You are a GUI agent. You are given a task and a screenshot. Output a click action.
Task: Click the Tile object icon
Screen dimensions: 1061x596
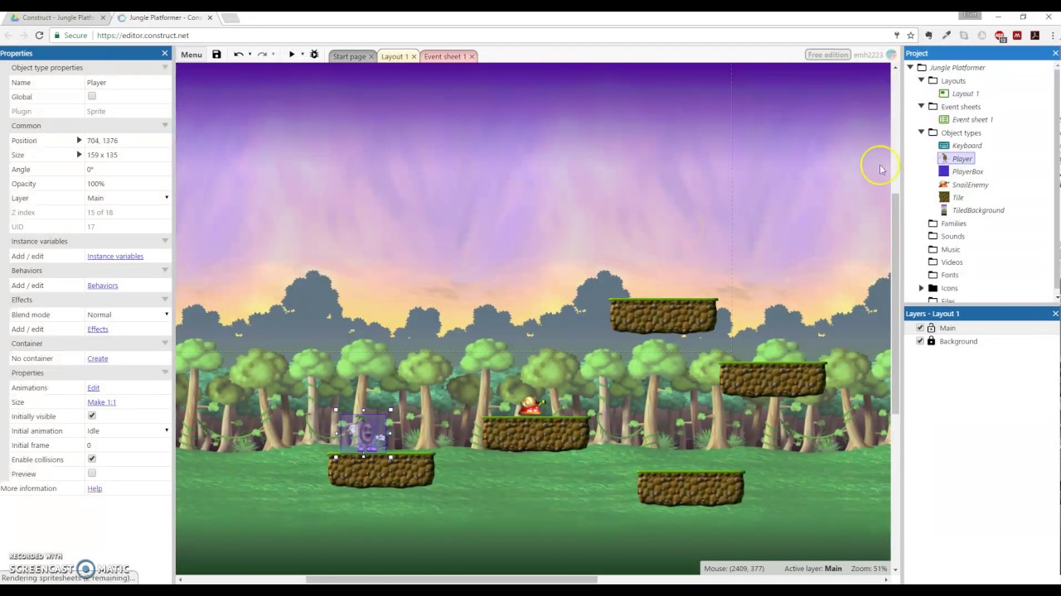(943, 197)
